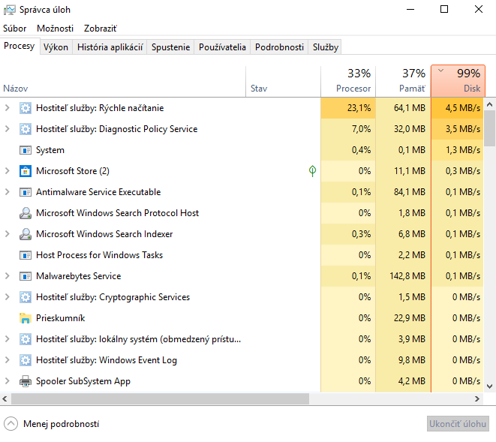Expand the Microsoft Store (2) group
The height and width of the screenshot is (442, 496).
[7, 171]
